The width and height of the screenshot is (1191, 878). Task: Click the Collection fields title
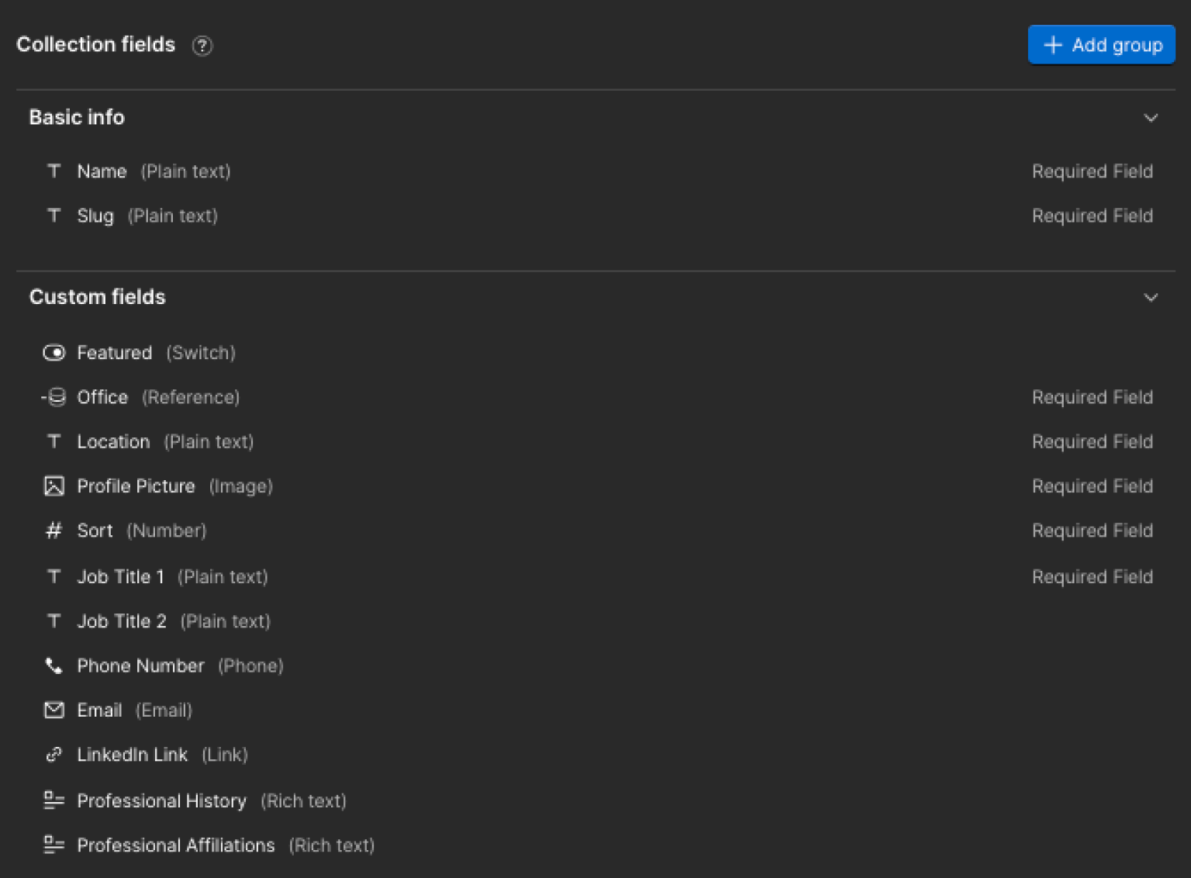pos(96,44)
